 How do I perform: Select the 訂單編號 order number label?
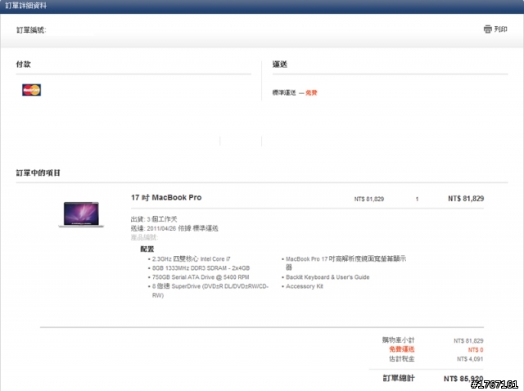31,30
